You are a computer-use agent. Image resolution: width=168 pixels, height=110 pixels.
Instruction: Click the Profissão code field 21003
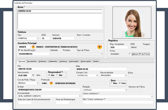(44, 83)
